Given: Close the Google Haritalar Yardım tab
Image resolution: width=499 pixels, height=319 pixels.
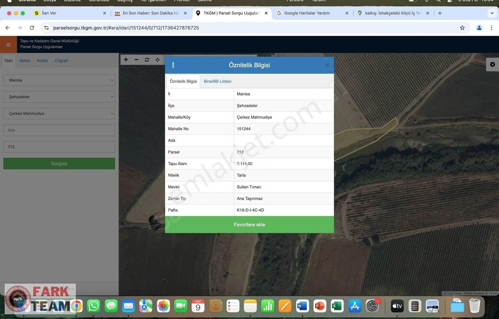Looking at the screenshot, I should click(x=347, y=13).
